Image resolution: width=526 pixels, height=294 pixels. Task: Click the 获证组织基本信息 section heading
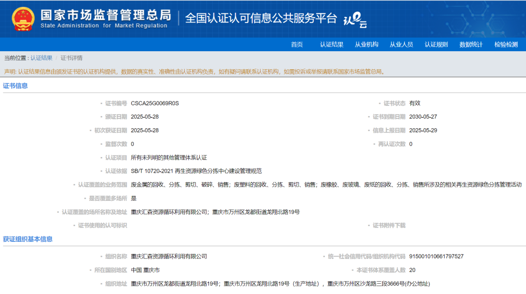(28, 239)
